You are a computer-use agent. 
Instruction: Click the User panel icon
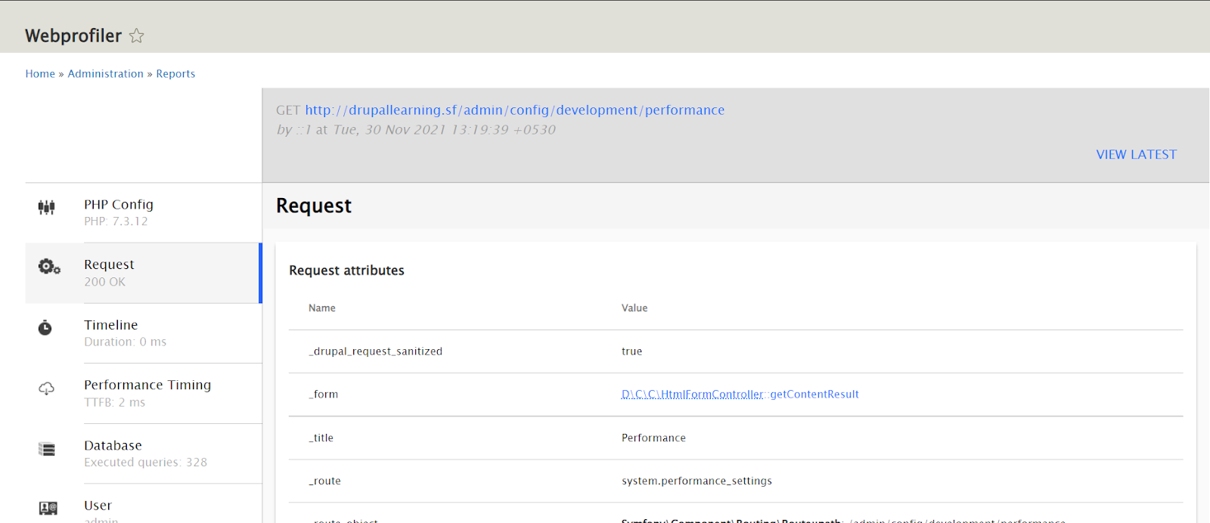(x=48, y=508)
